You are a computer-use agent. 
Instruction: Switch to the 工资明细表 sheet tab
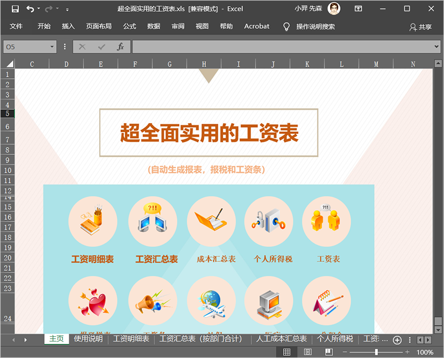point(131,339)
